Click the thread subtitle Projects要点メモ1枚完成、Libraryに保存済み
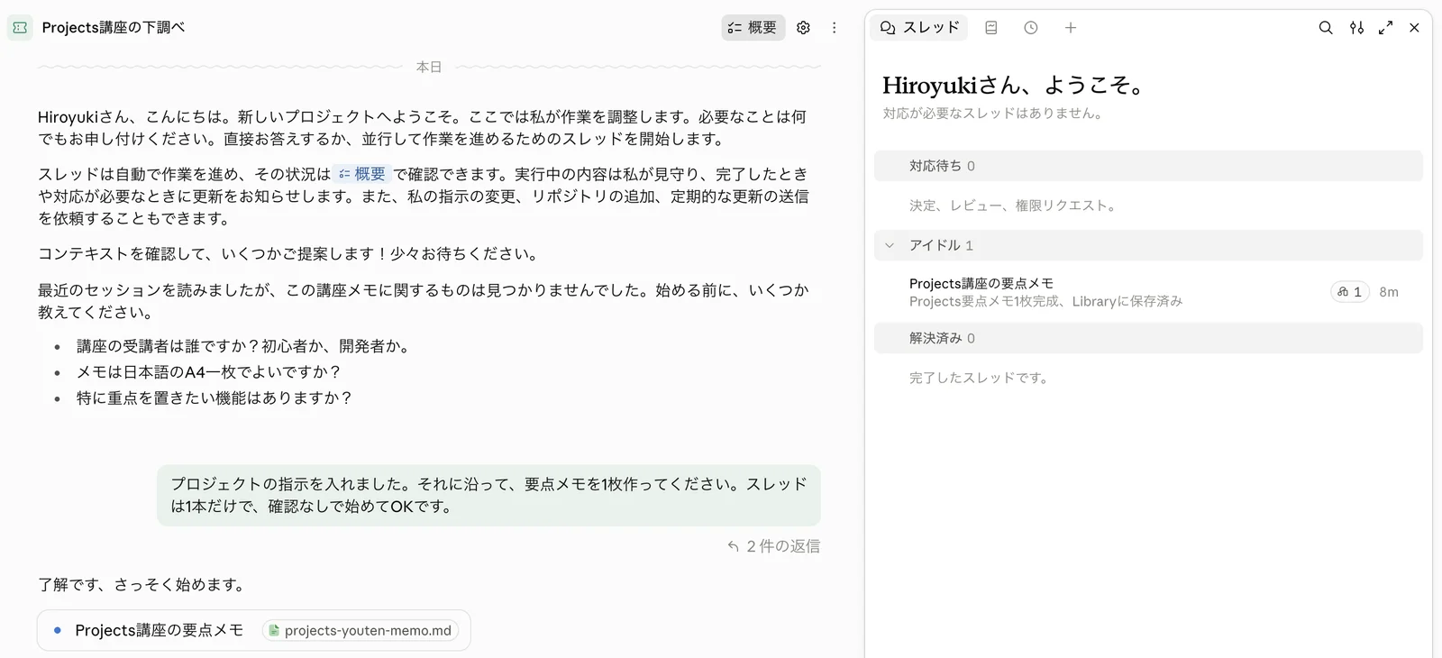This screenshot has height=658, width=1442. click(x=1045, y=302)
